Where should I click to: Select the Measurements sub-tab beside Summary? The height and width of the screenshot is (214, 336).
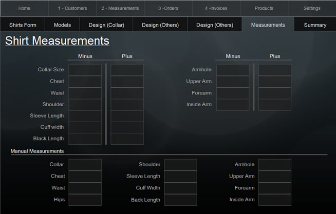click(268, 25)
